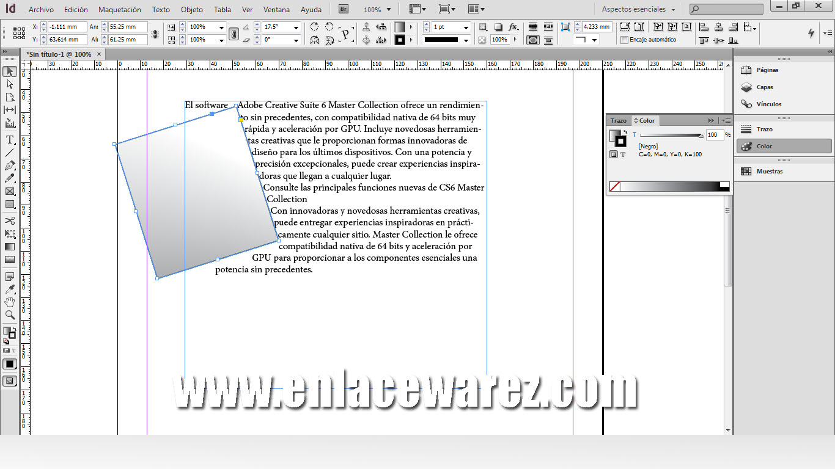Click the flip vertical icon
Screen dimensions: 835x469
[x=329, y=40]
